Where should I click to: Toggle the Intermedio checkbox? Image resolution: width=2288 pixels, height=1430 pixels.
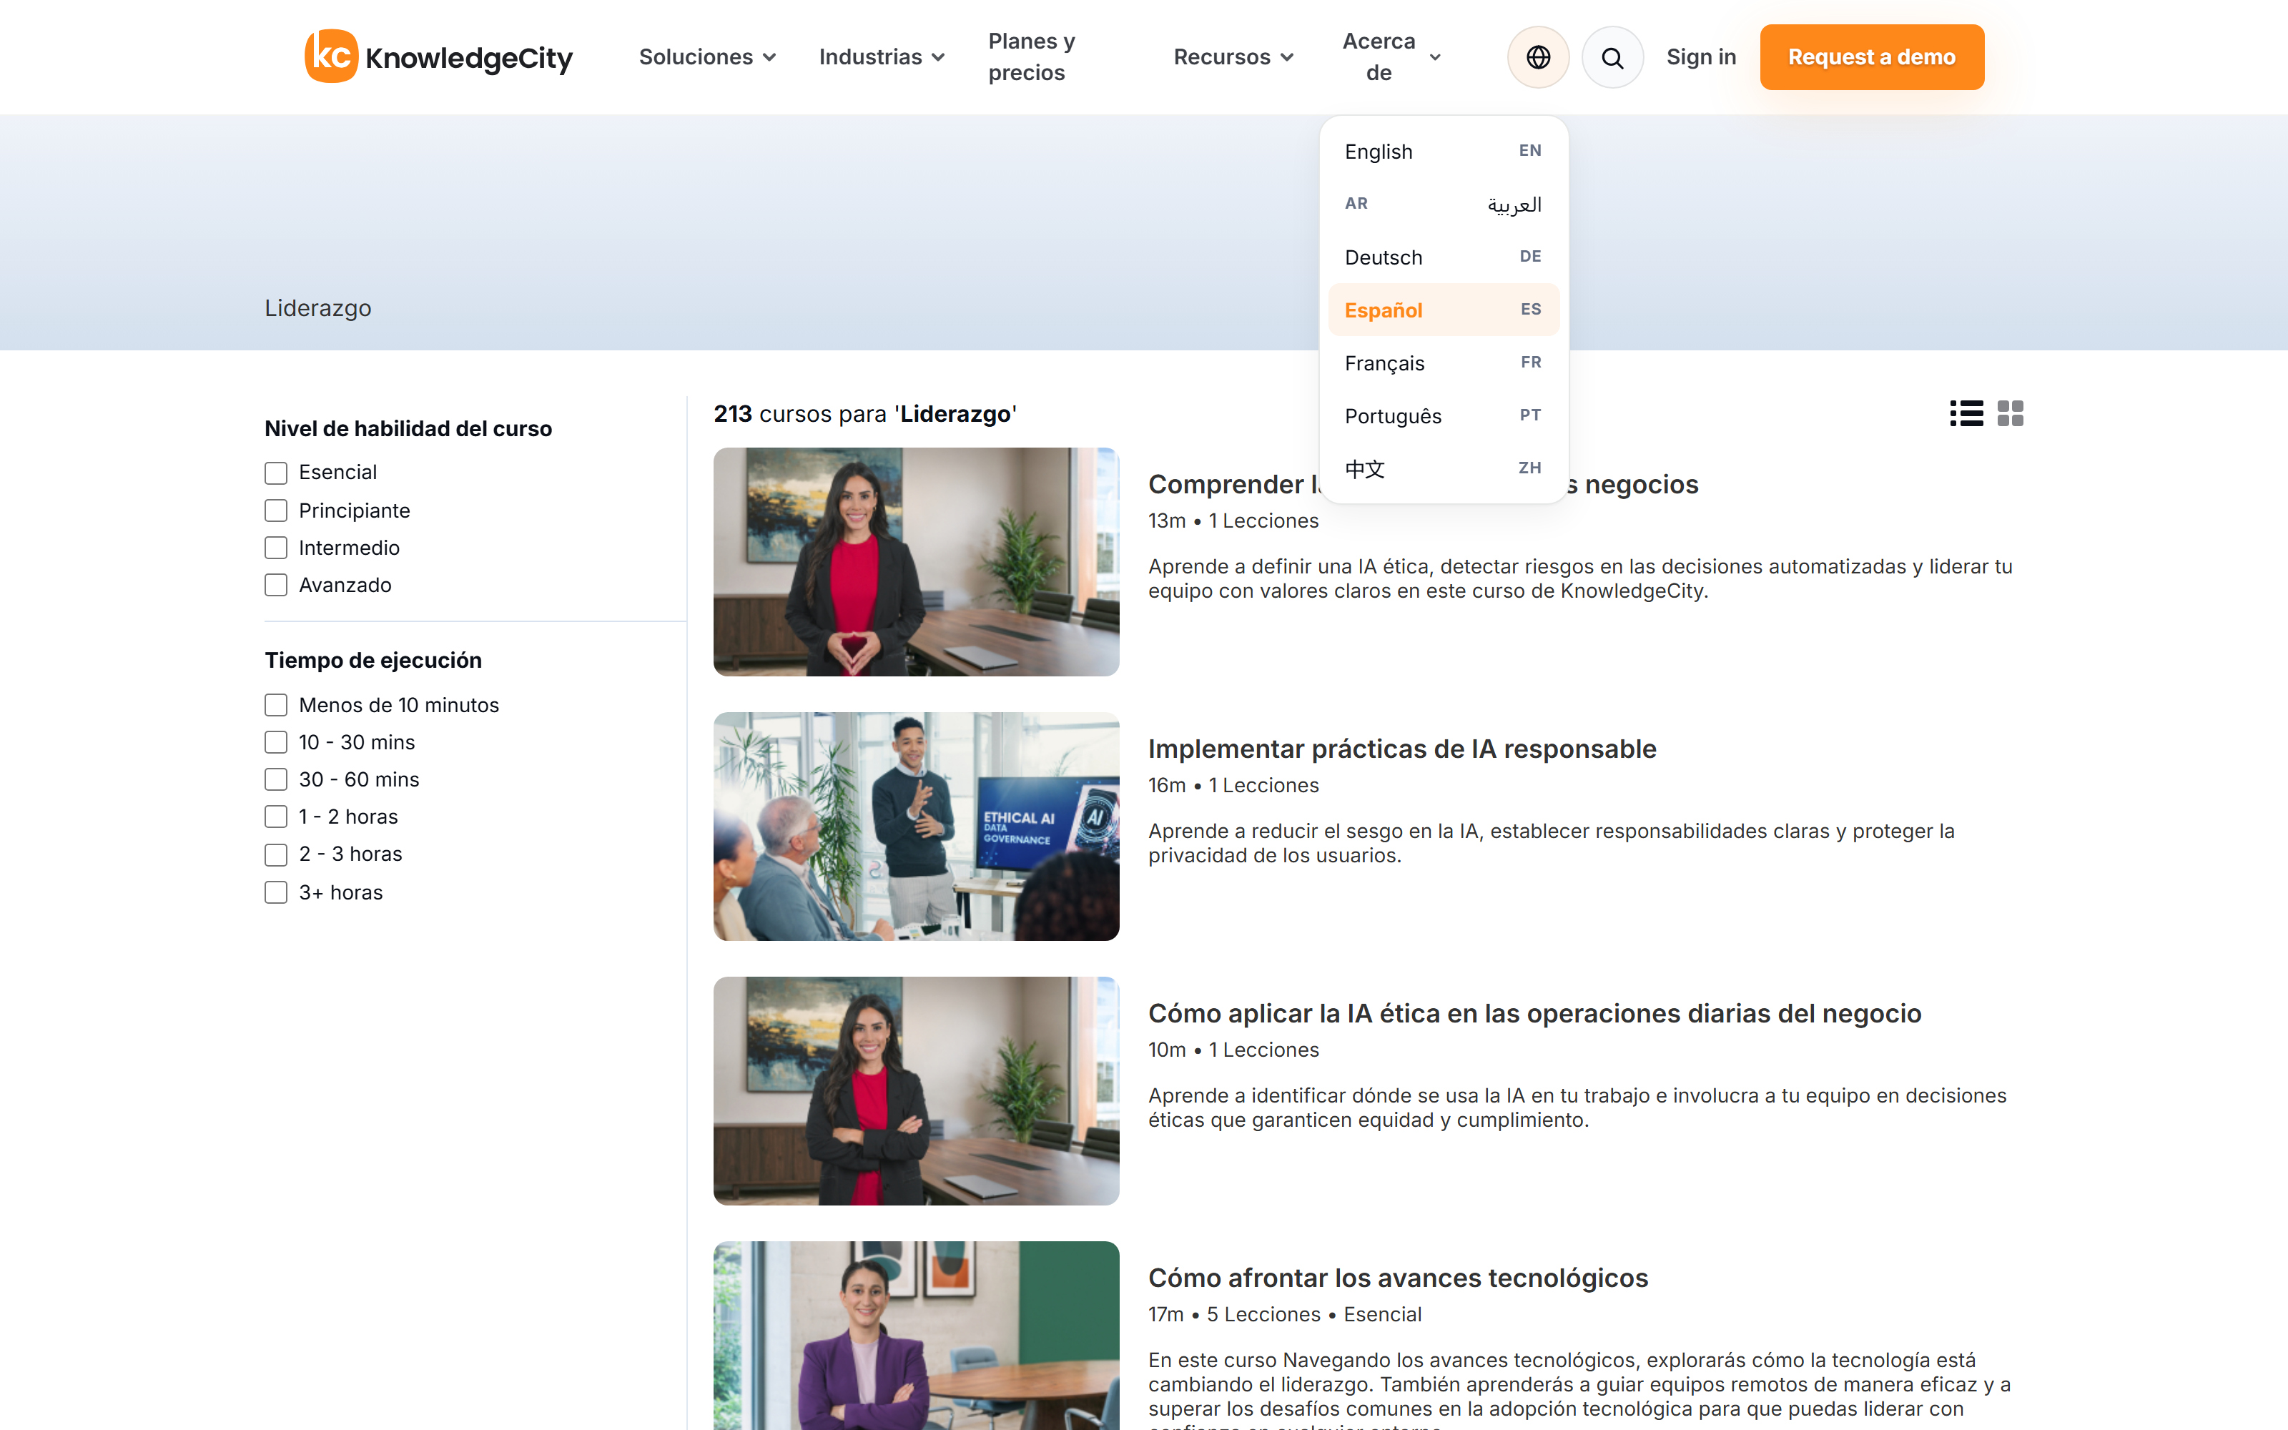click(276, 548)
